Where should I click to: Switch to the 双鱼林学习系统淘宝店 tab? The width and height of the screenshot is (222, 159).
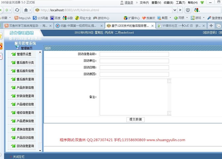(28, 26)
